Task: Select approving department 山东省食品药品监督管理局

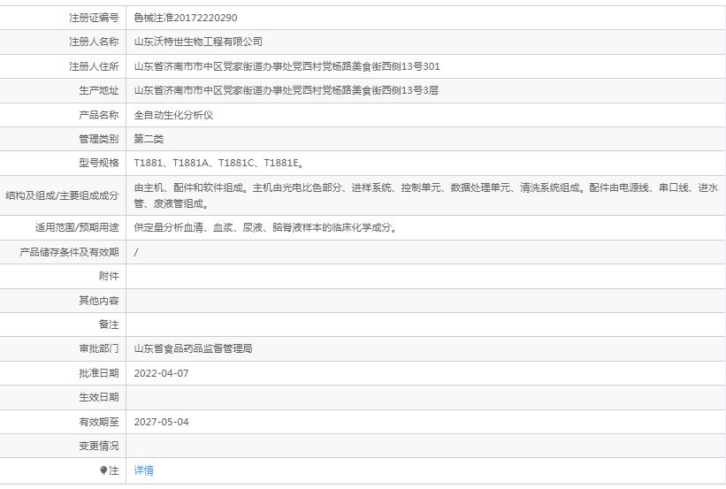Action: point(193,348)
